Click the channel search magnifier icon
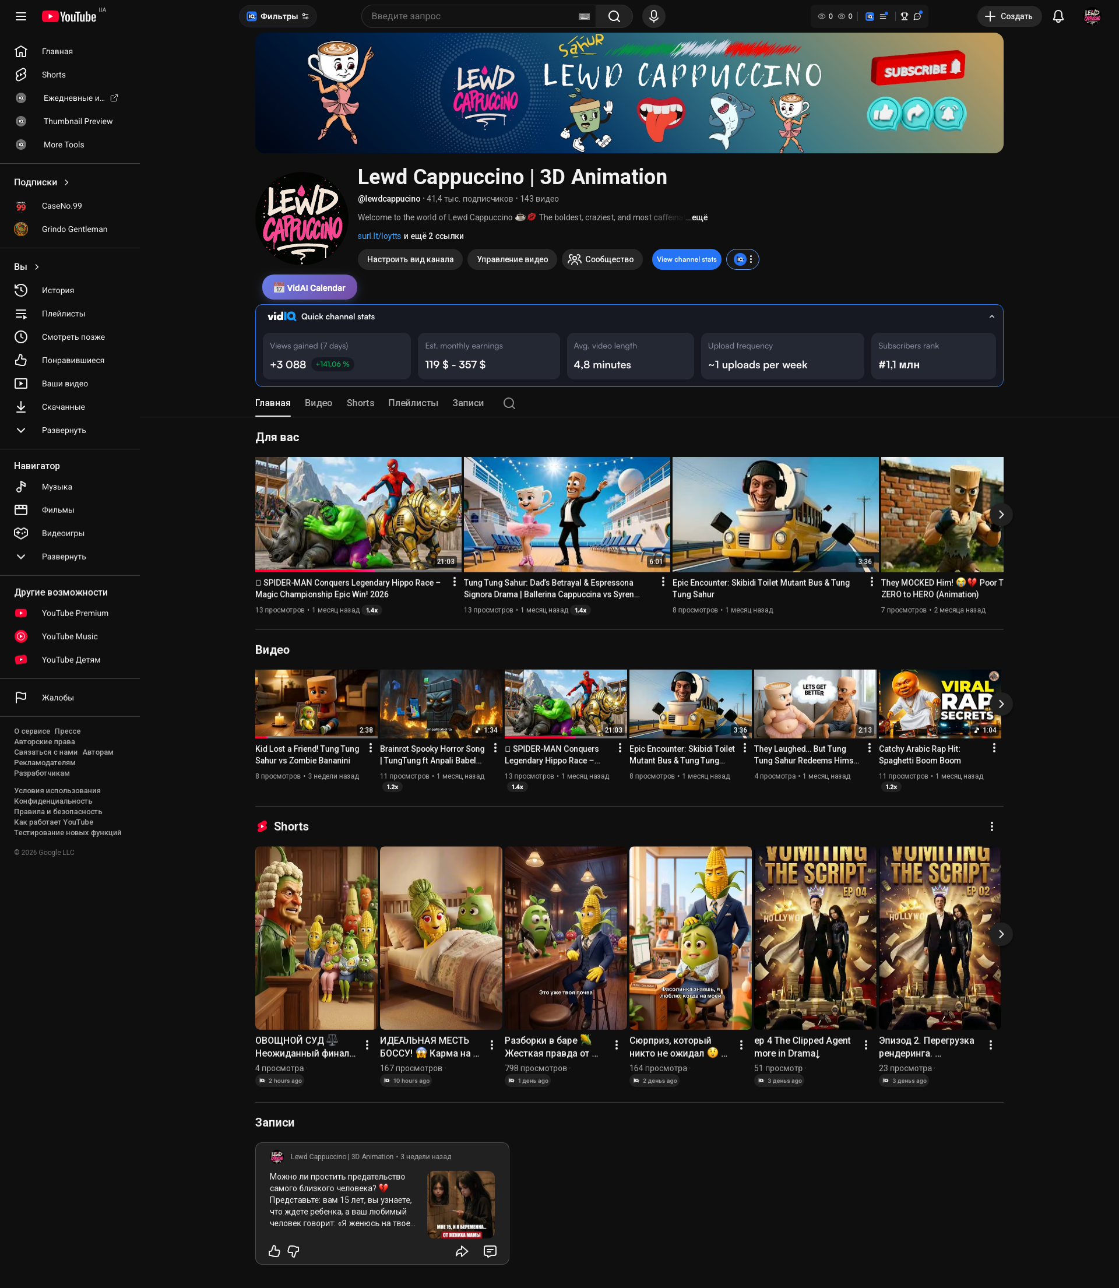 [x=509, y=403]
